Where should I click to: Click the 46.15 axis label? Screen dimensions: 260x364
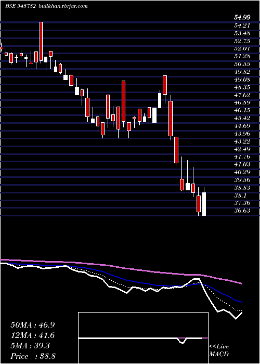tap(242, 110)
